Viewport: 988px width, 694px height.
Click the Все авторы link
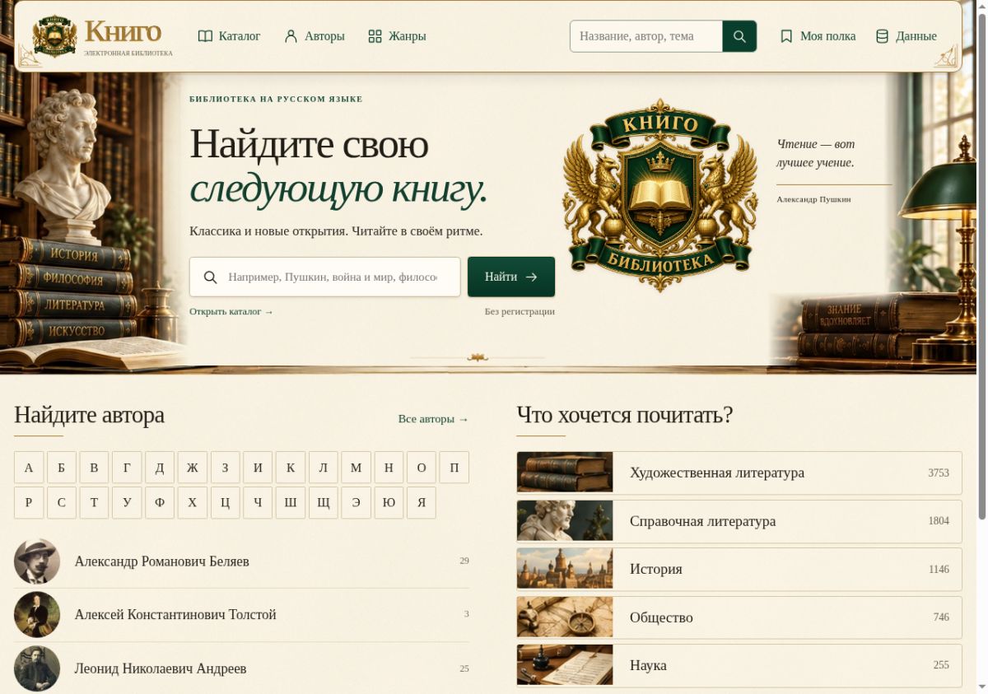[433, 419]
